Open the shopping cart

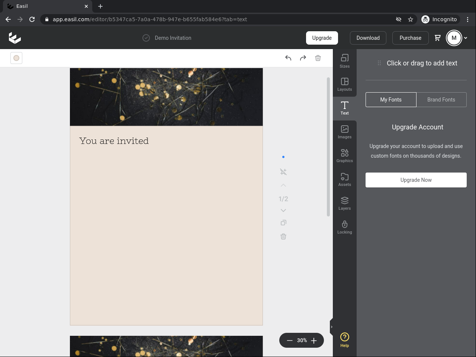click(x=438, y=38)
